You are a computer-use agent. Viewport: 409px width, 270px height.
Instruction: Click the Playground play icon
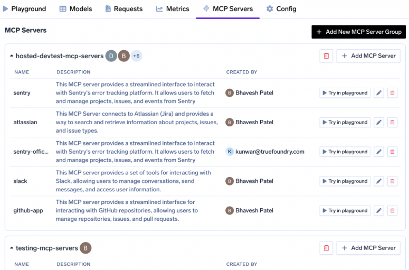pos(5,9)
